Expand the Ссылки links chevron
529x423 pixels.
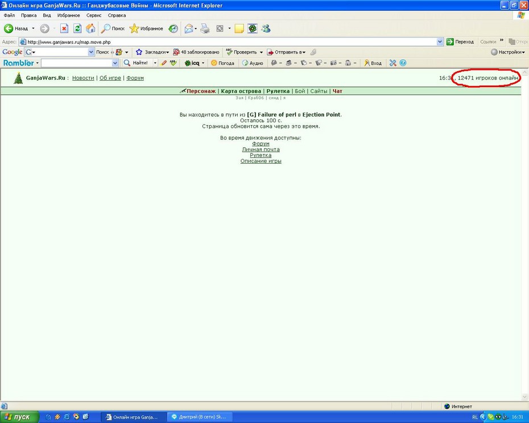(502, 40)
